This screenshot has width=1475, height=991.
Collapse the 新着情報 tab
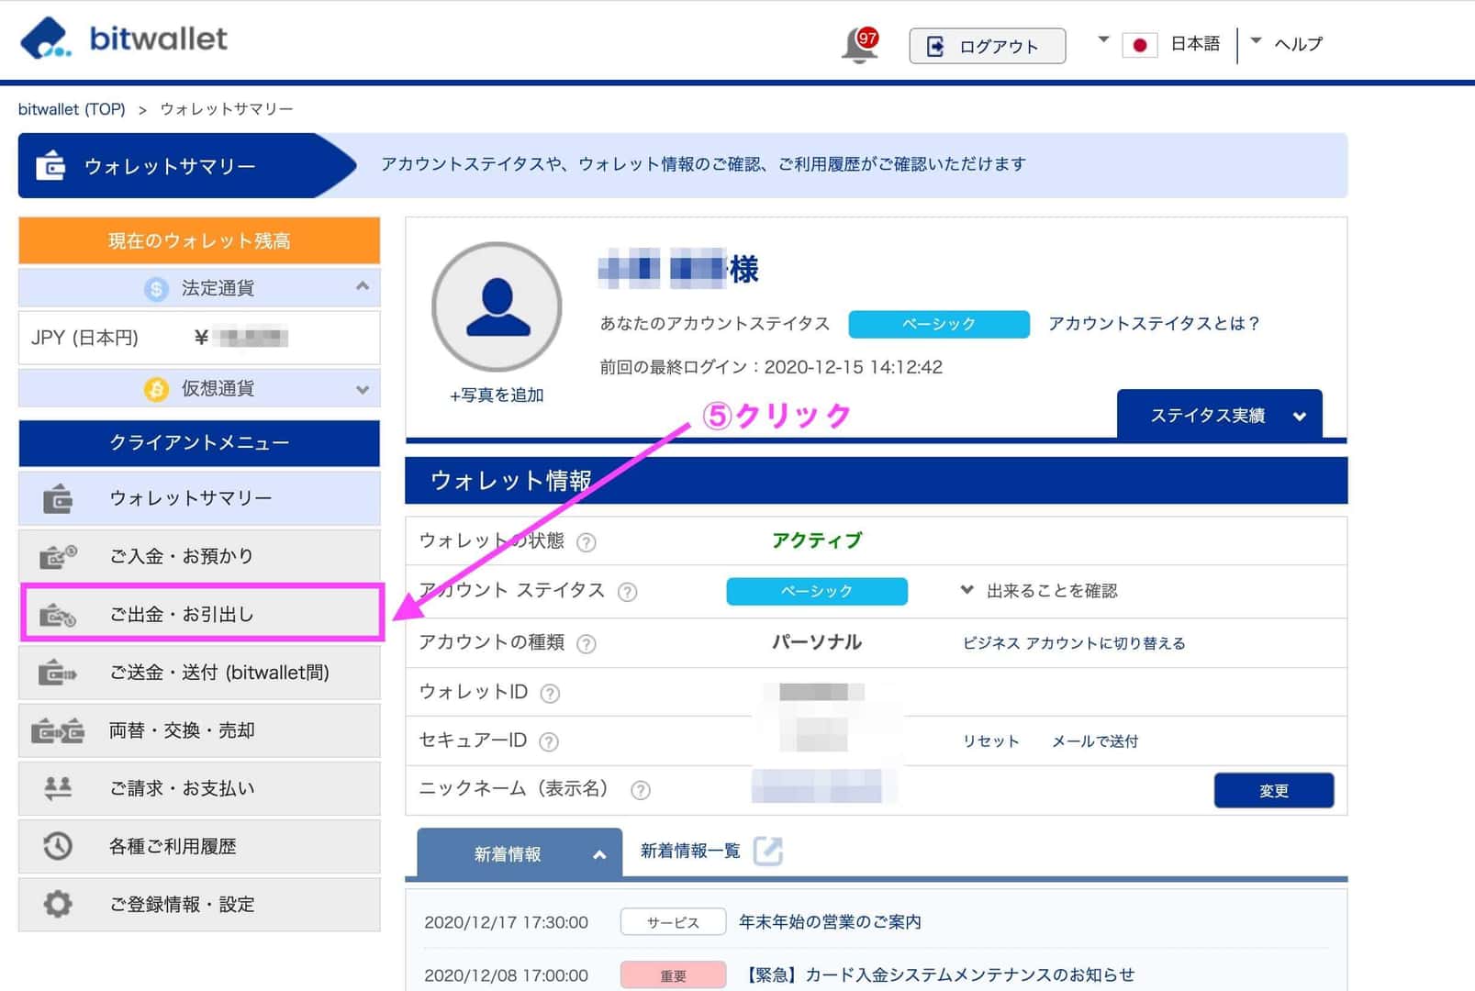(520, 853)
